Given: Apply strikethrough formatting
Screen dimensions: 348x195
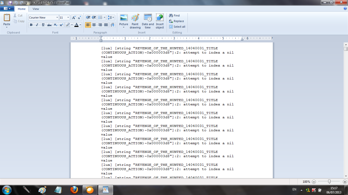Looking at the screenshot, I should (49, 25).
